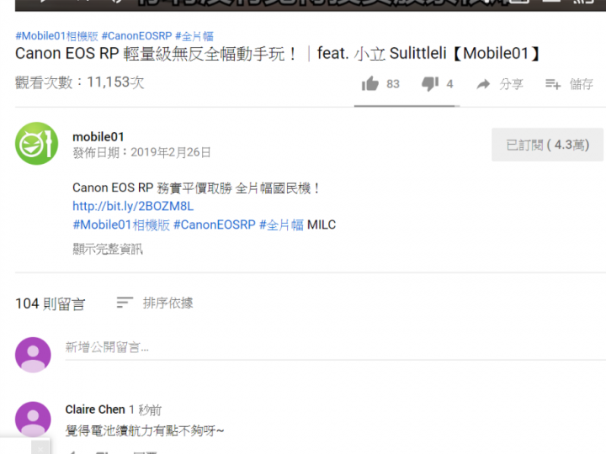Click the 分享 share label
606x454 pixels.
point(511,84)
